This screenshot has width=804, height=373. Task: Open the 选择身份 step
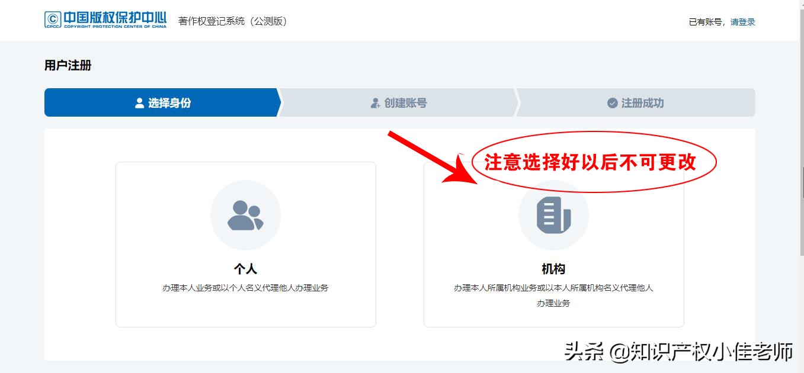(160, 102)
